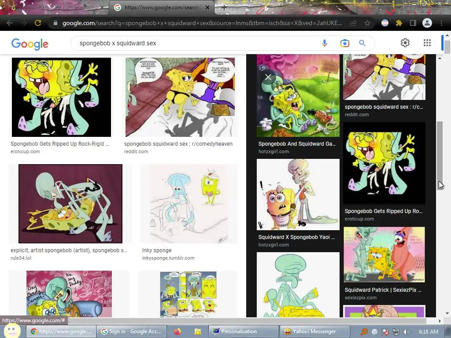Image resolution: width=451 pixels, height=338 pixels.
Task: Submit the search with the magnifier icon
Action: point(362,43)
